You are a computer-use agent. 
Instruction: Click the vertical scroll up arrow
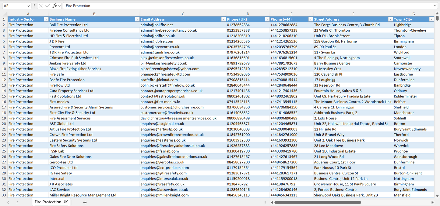pyautogui.click(x=438, y=13)
